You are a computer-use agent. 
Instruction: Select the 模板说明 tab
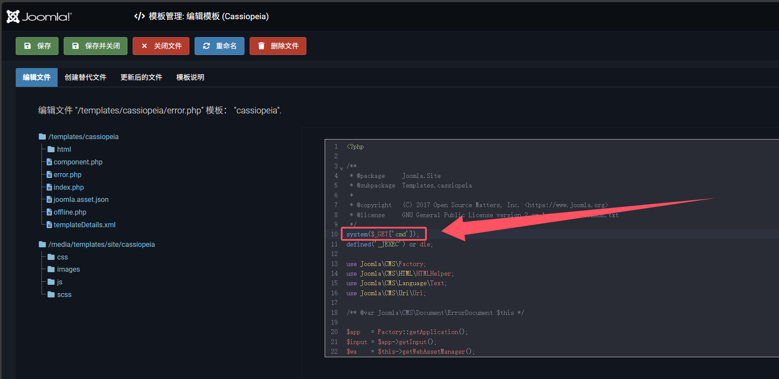point(190,77)
